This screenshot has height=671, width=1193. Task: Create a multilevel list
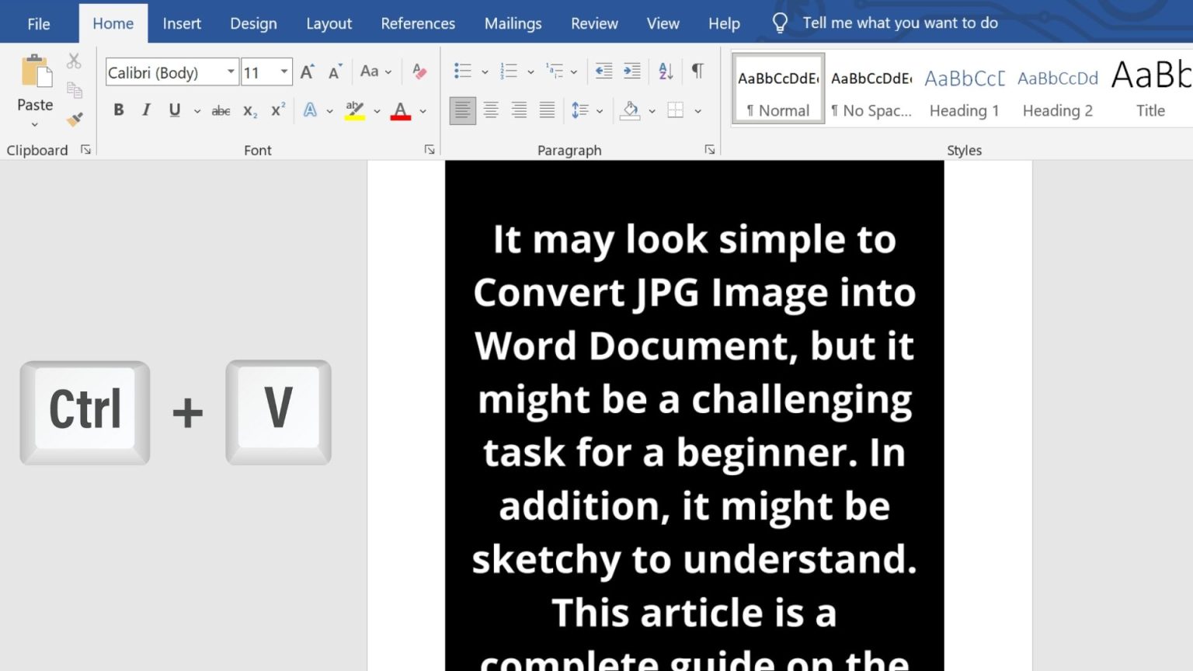(x=555, y=71)
